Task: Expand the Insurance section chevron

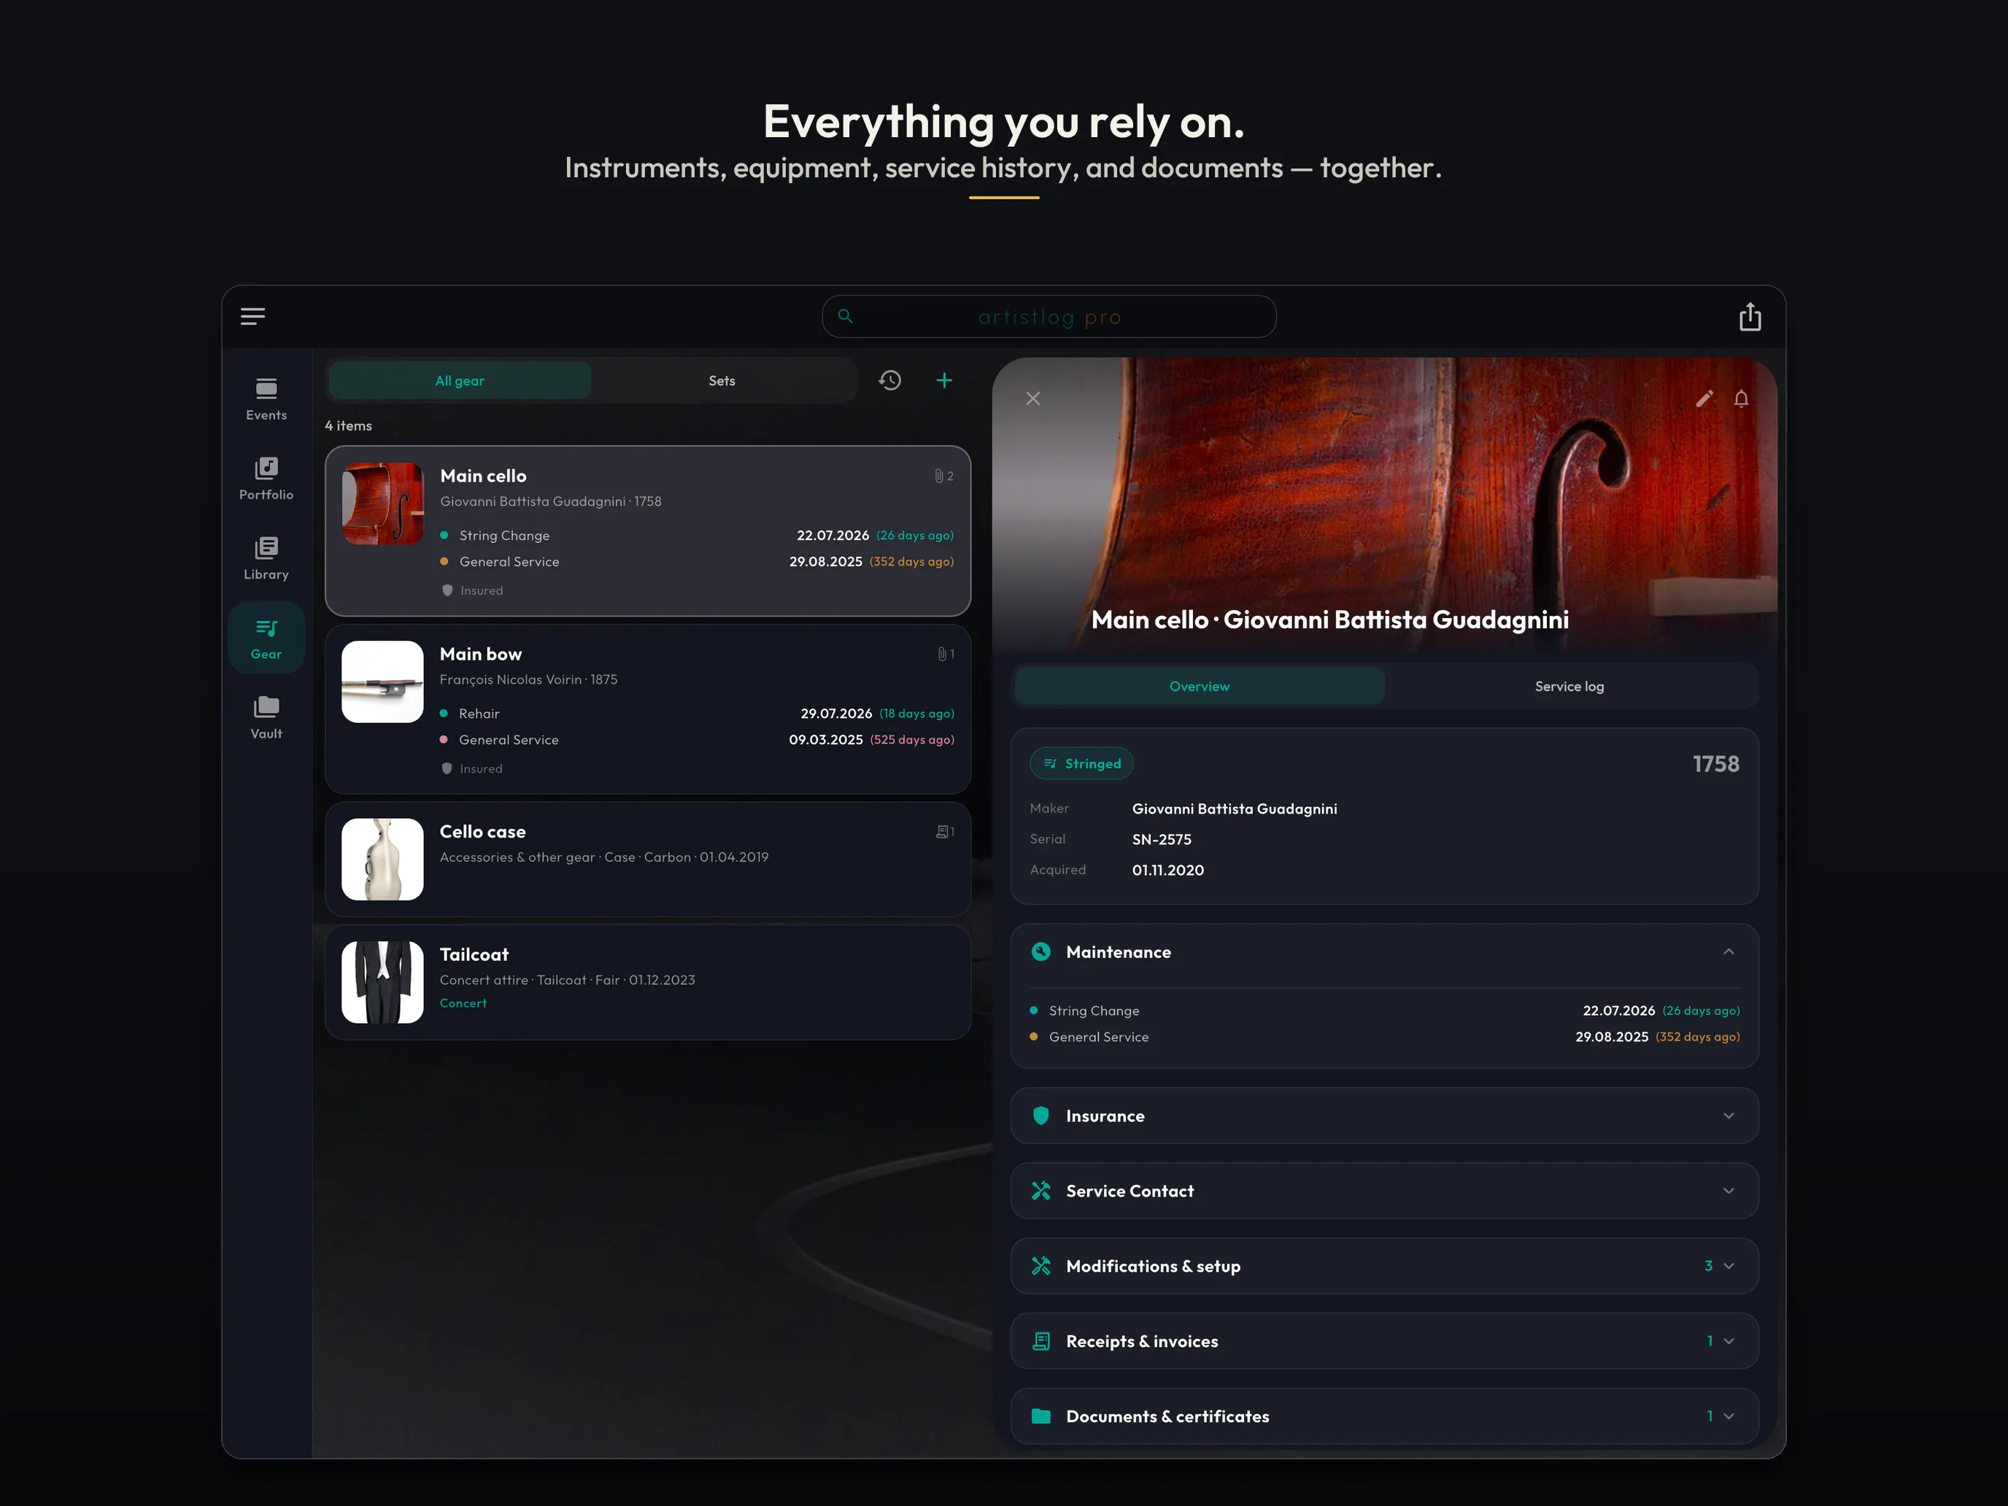Action: coord(1729,1116)
